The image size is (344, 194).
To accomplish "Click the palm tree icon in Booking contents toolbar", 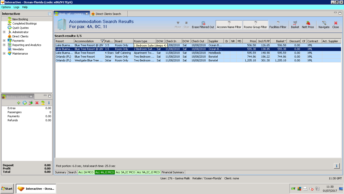I will coord(43,103).
